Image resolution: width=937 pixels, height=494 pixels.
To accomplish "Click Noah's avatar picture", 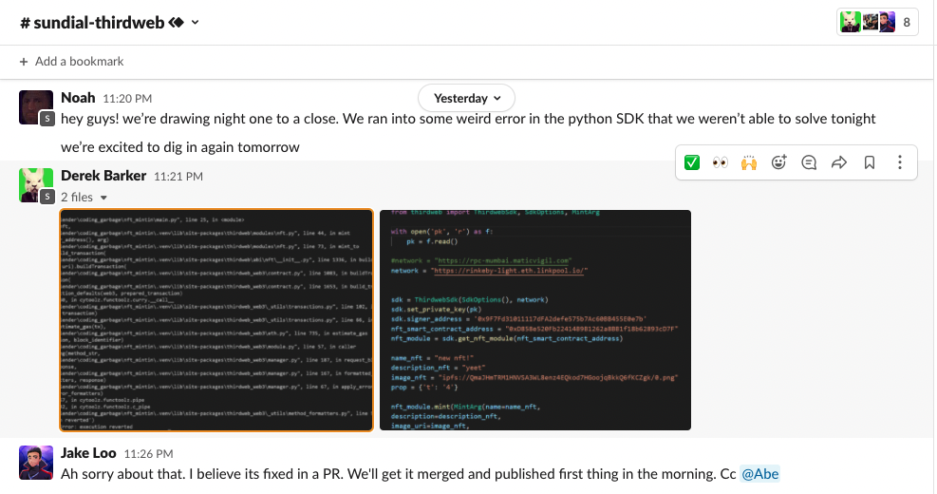I will (x=36, y=107).
